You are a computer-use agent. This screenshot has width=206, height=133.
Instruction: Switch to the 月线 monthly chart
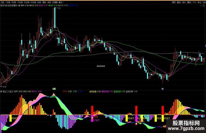pos(49,2)
